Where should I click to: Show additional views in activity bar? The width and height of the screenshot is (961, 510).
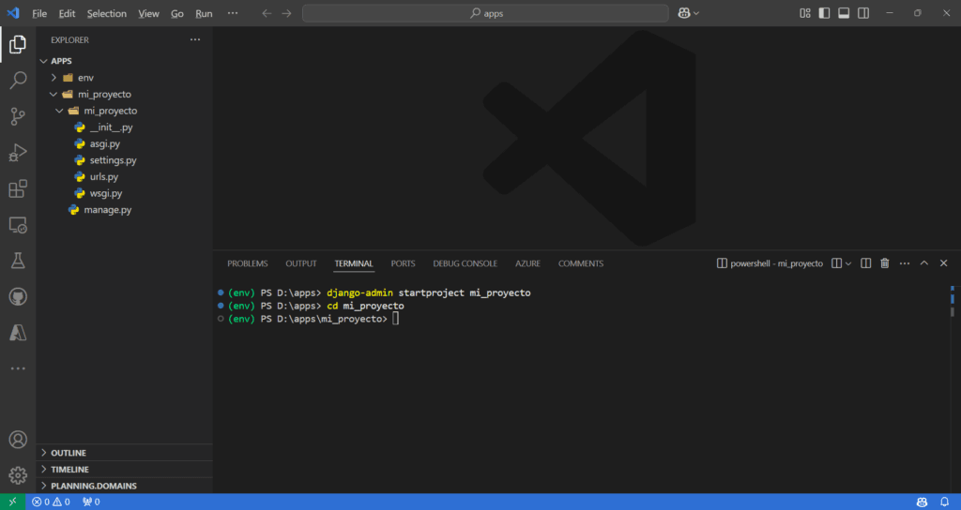(18, 368)
